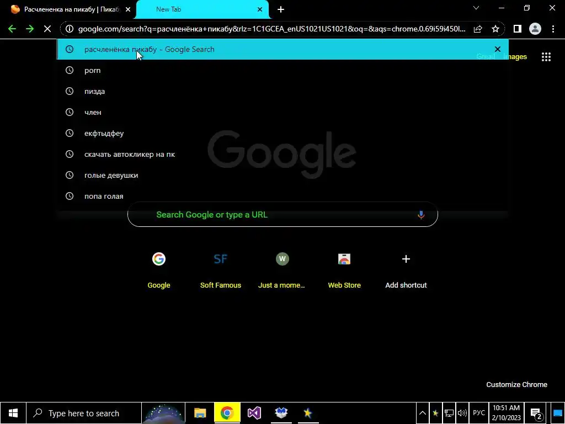Open the Just a moment shortcut
Image resolution: width=565 pixels, height=424 pixels.
(x=282, y=269)
